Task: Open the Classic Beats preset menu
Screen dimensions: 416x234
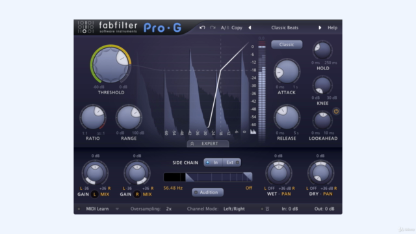Action: [285, 27]
